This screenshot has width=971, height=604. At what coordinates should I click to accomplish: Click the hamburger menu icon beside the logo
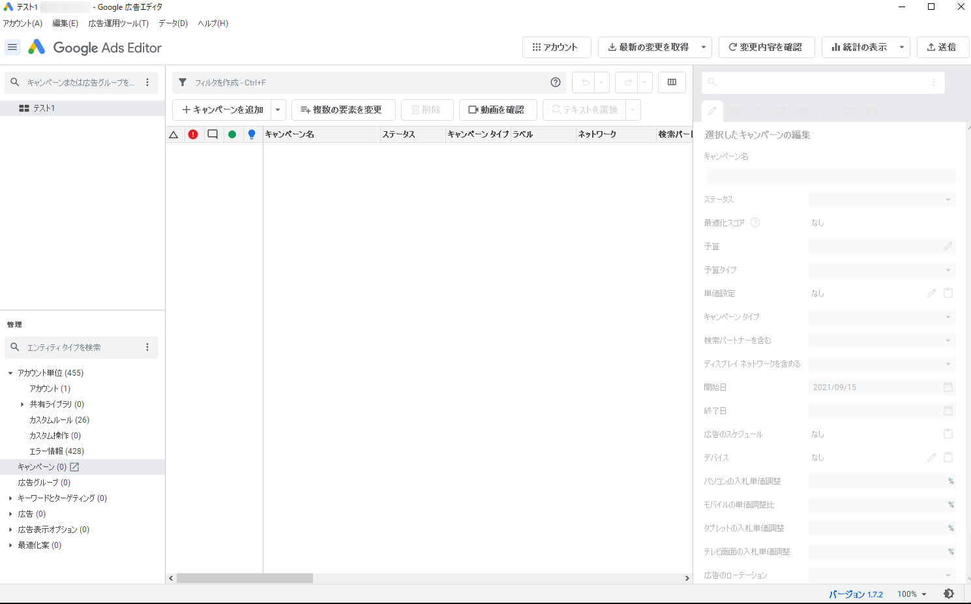(12, 47)
